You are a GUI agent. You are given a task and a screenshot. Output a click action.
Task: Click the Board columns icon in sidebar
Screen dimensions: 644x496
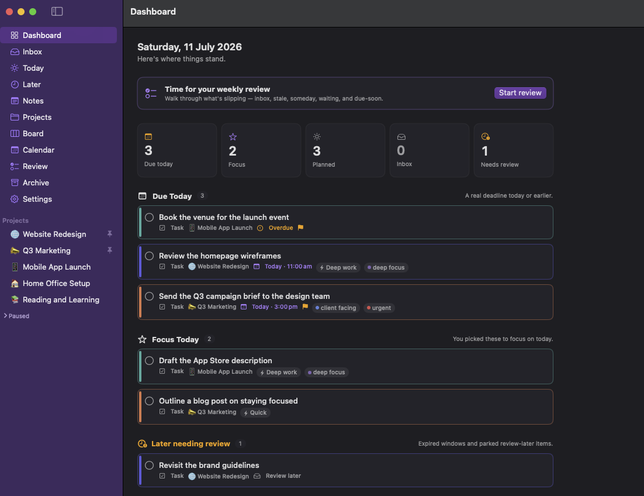click(15, 133)
